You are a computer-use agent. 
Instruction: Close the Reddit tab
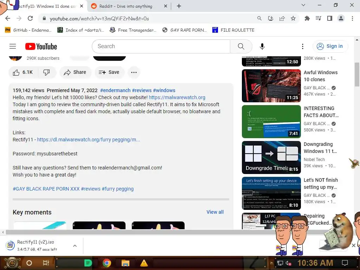(x=166, y=6)
